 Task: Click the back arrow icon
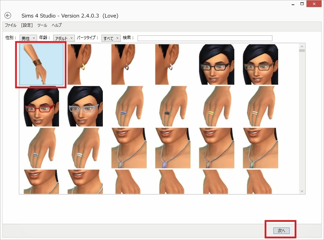8,16
